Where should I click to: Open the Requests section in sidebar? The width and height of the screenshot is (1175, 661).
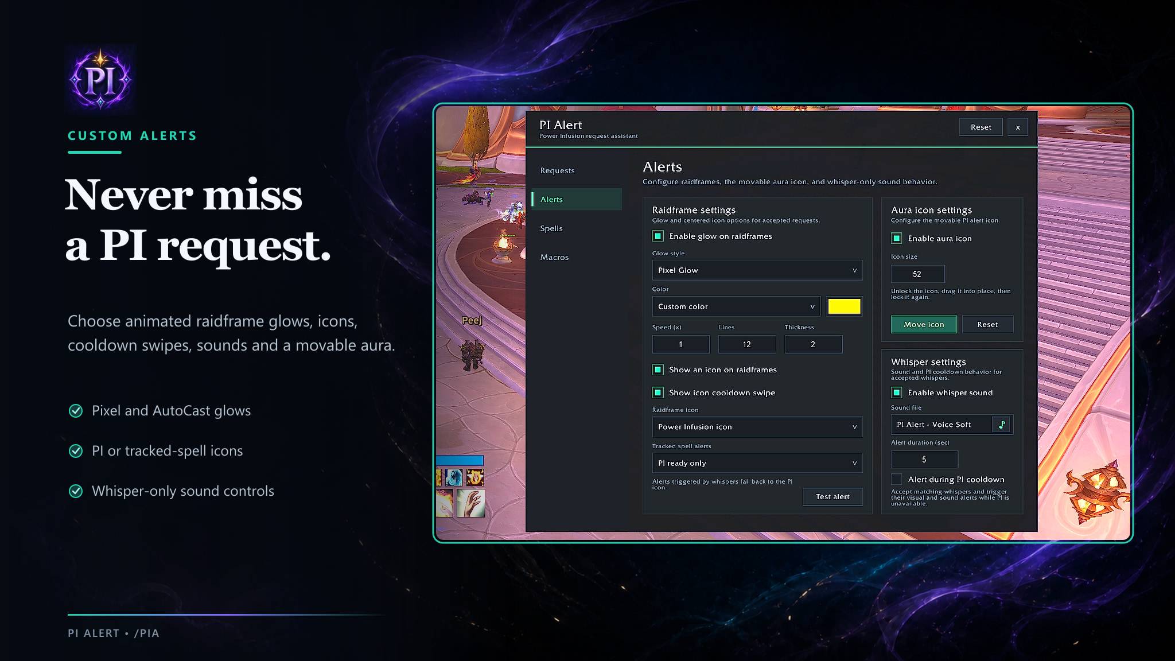pyautogui.click(x=577, y=170)
